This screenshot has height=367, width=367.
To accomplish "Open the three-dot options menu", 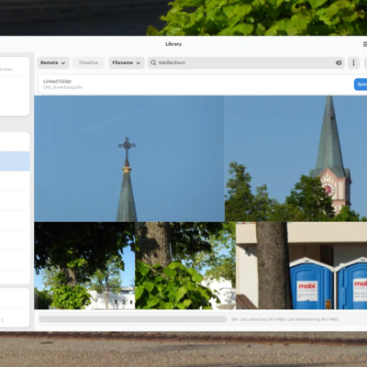I will point(353,62).
